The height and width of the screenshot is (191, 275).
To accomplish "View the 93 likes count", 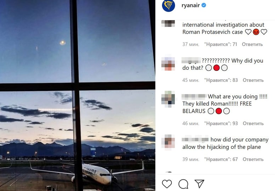I will click(221, 123).
